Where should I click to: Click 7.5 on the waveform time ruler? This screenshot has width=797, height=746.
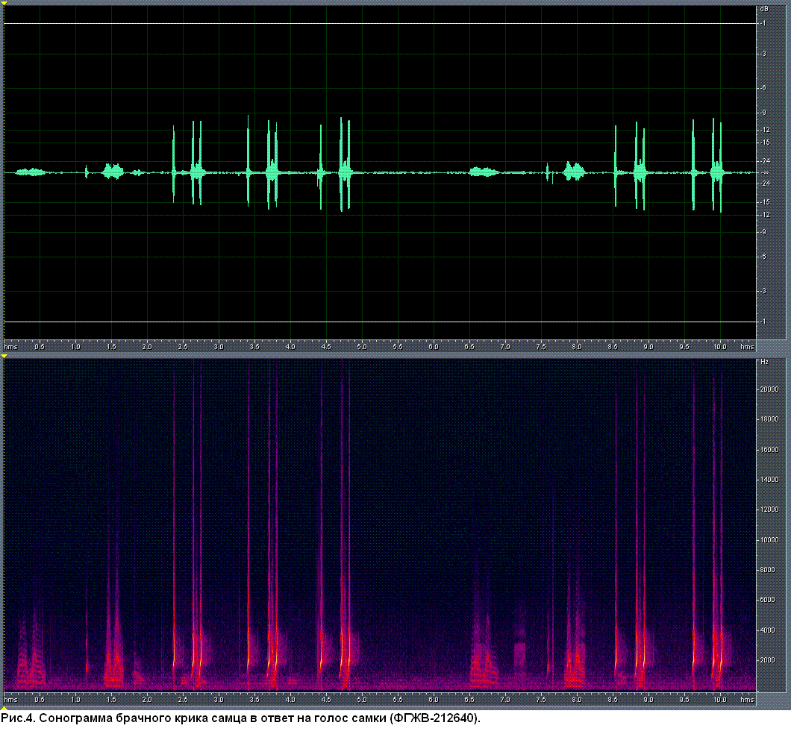[541, 347]
